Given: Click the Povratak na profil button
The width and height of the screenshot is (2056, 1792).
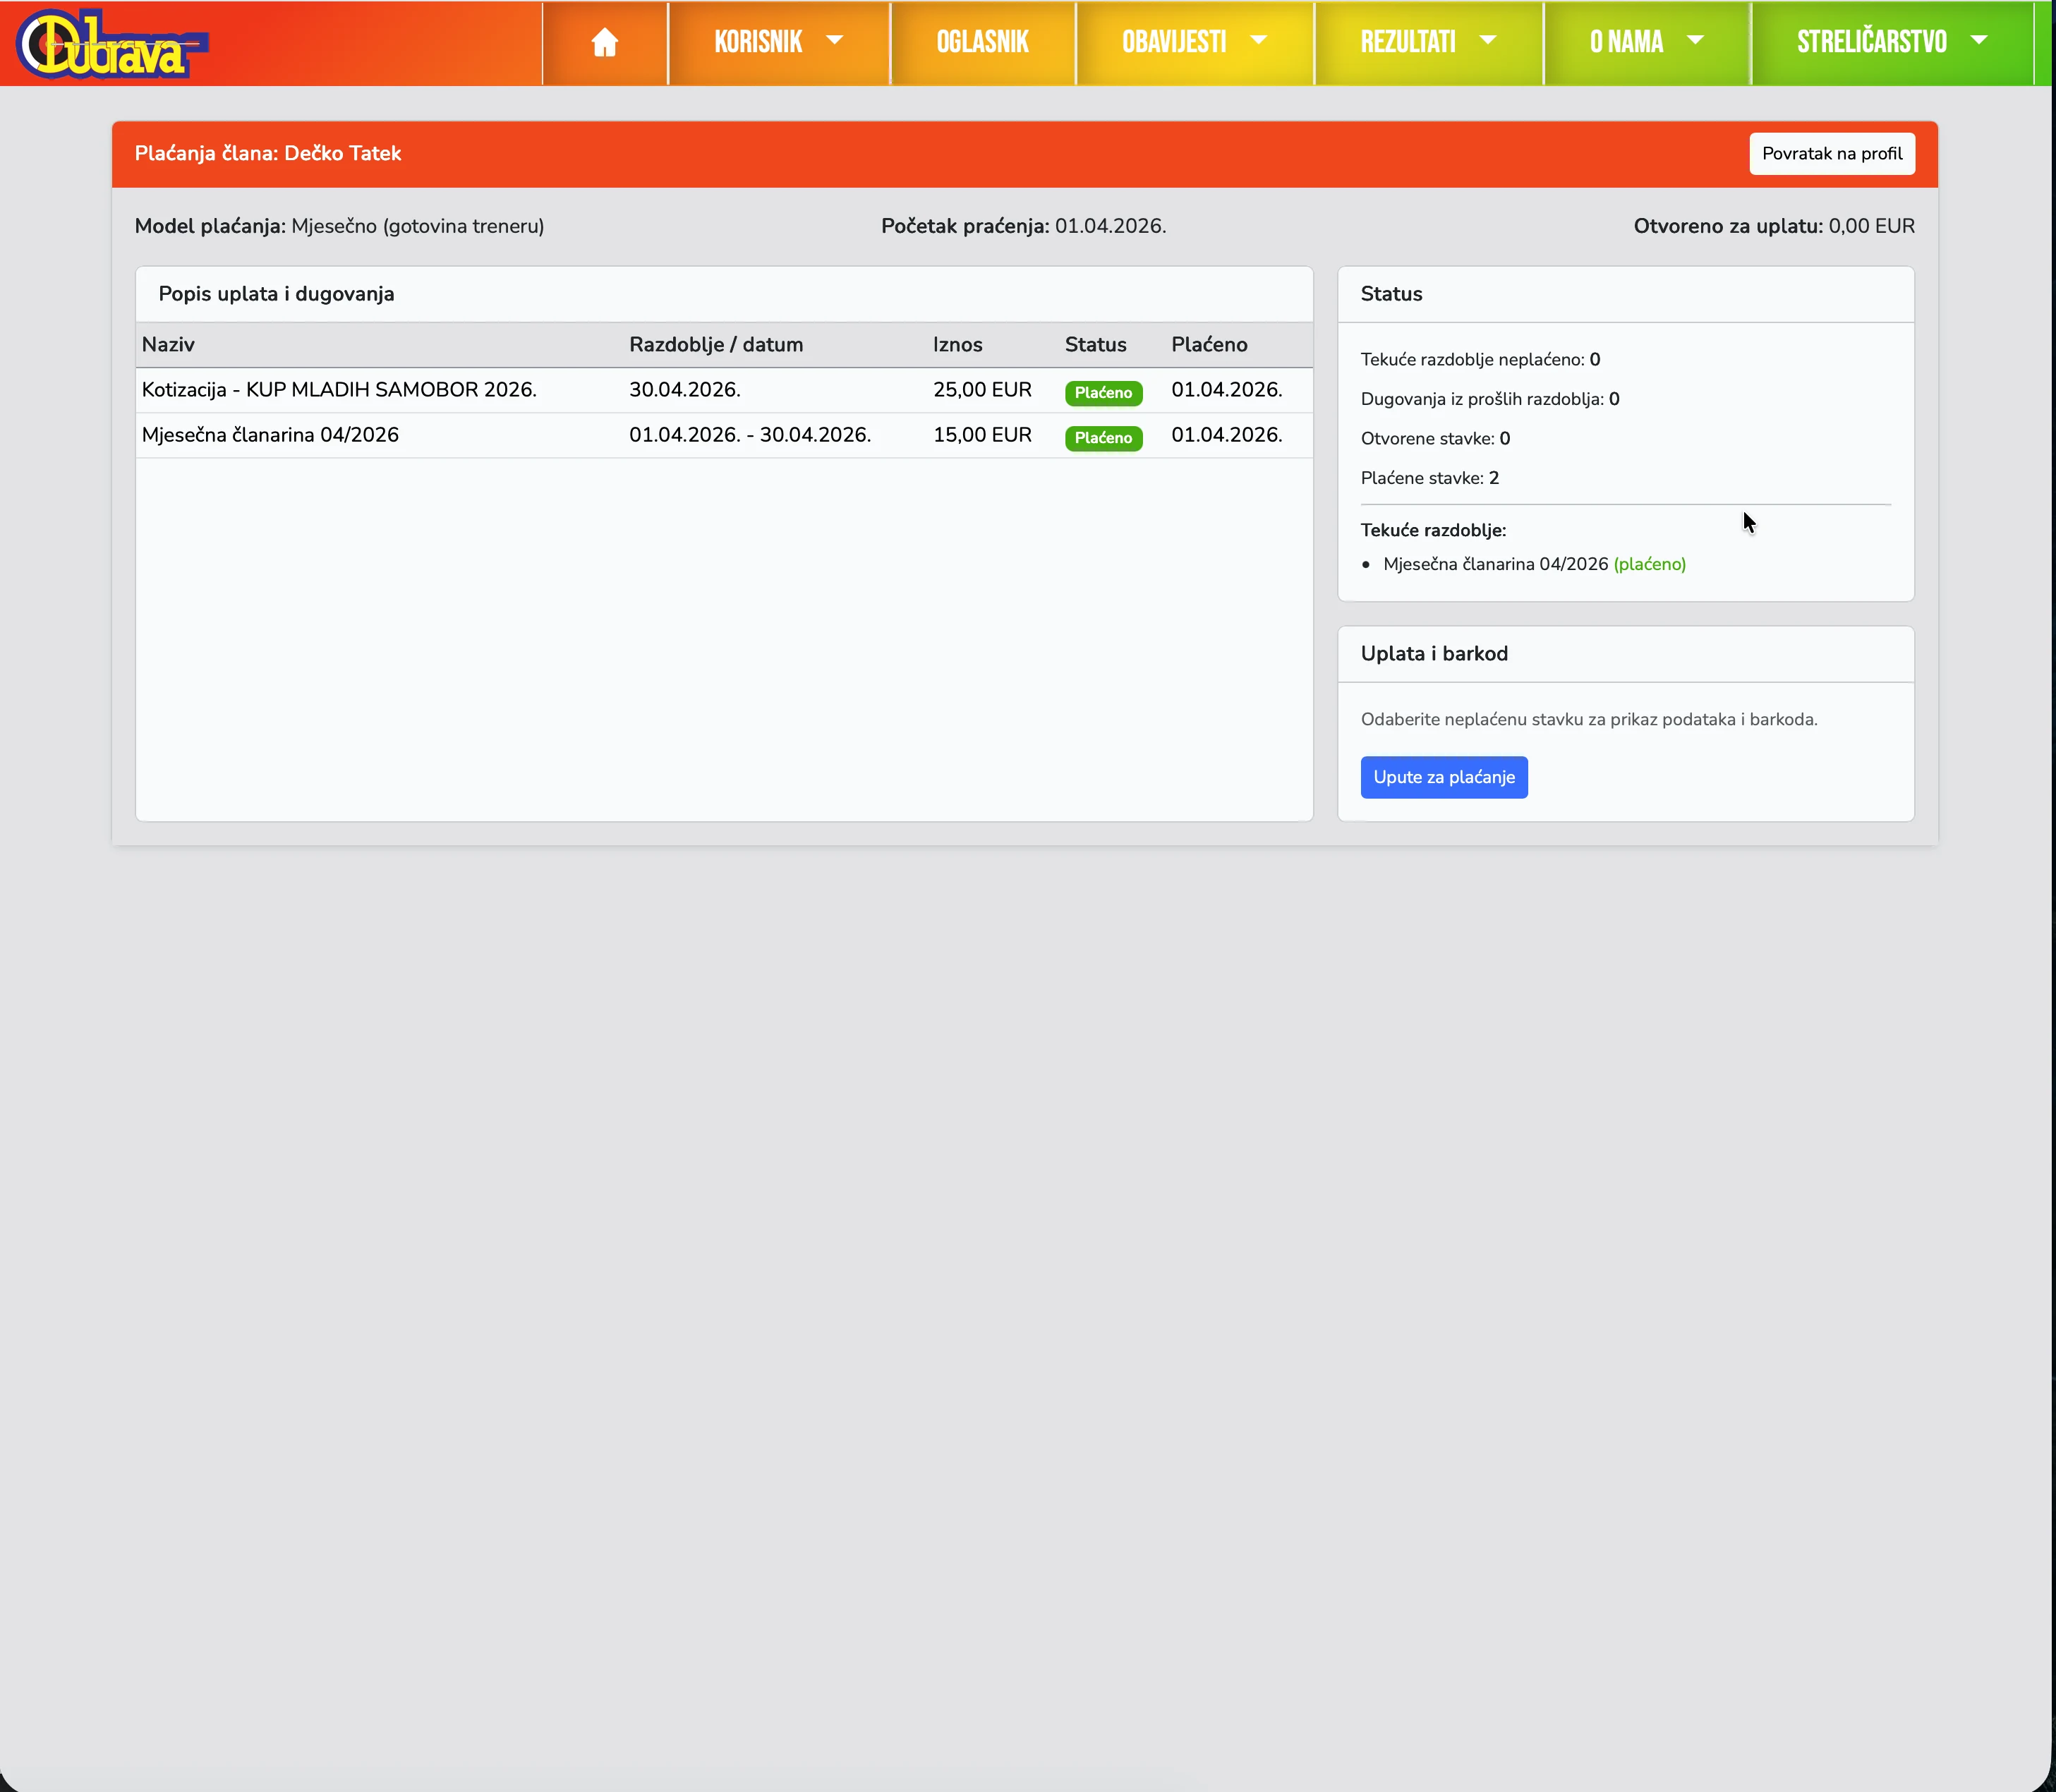Looking at the screenshot, I should point(1831,154).
